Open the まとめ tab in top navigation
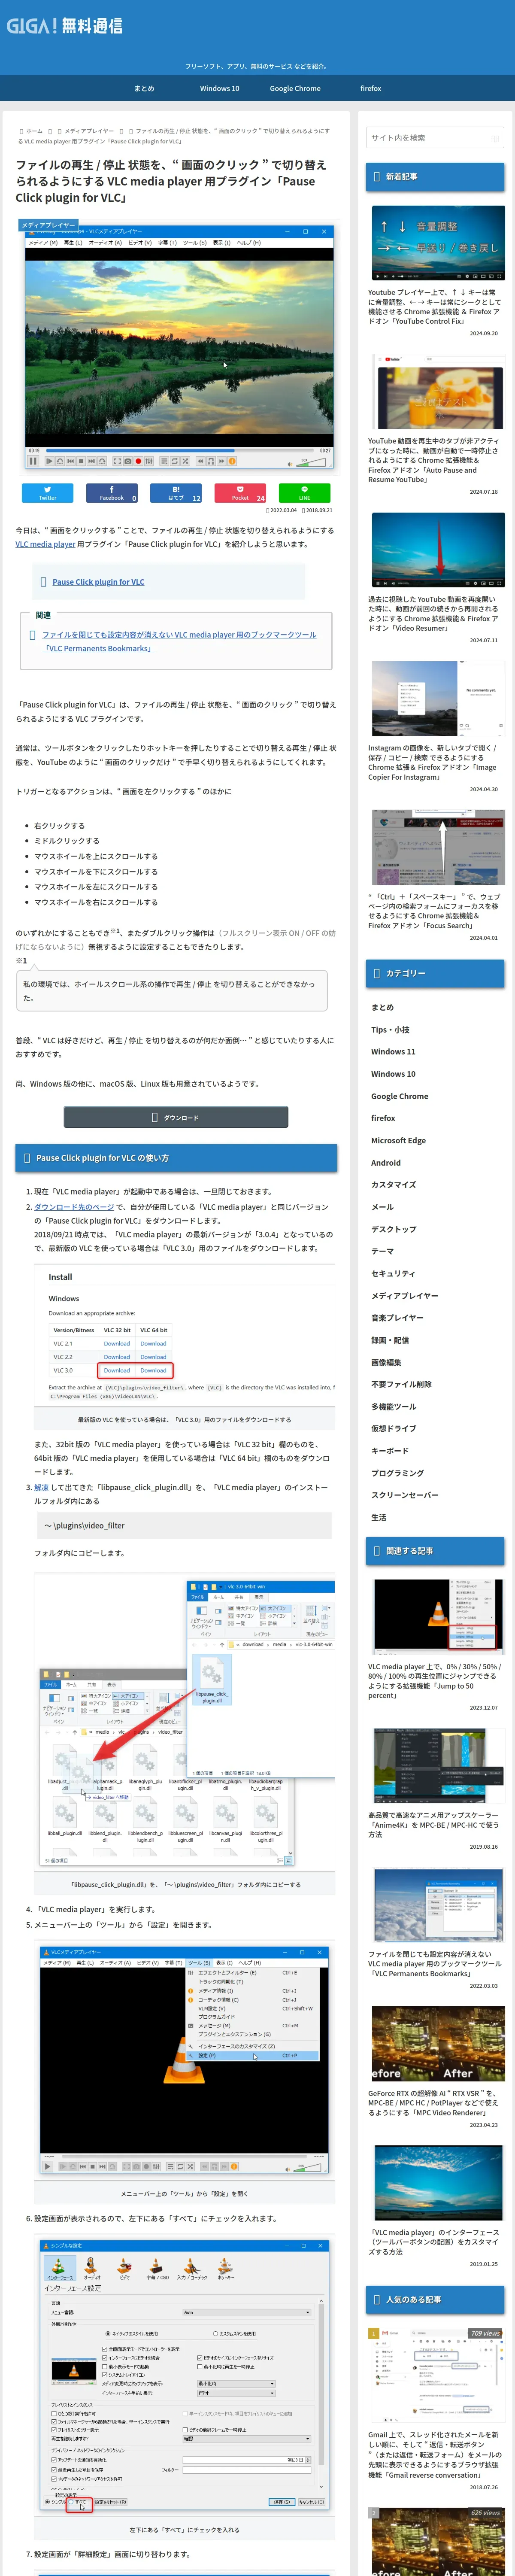Image resolution: width=515 pixels, height=2576 pixels. pyautogui.click(x=144, y=88)
